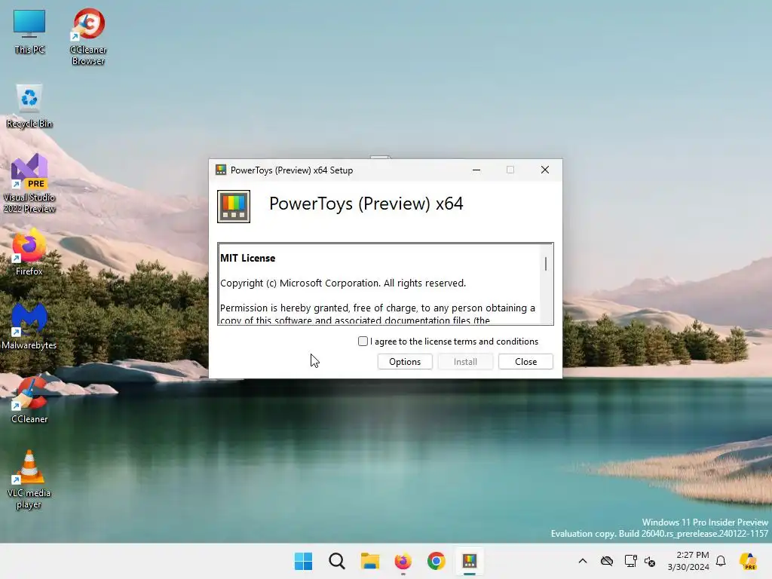
Task: Click the Close button in setup
Action: (x=525, y=361)
